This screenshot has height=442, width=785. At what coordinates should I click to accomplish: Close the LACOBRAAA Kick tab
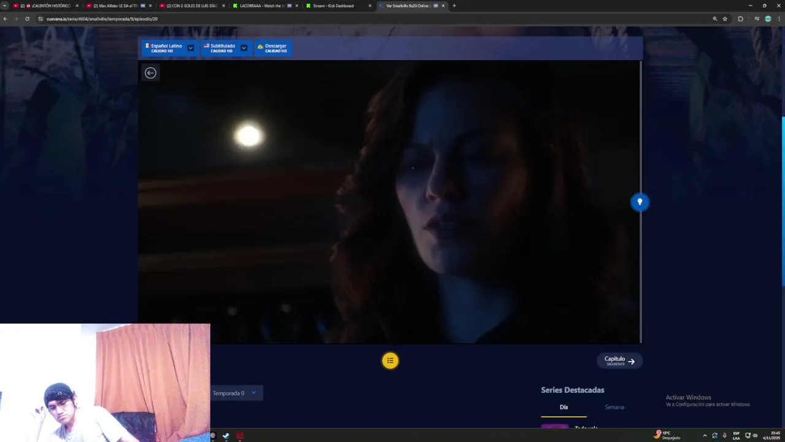click(297, 6)
